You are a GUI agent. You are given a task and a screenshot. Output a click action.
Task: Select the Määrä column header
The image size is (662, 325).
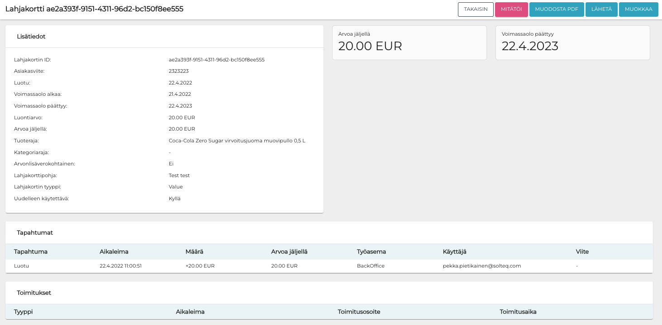click(195, 252)
